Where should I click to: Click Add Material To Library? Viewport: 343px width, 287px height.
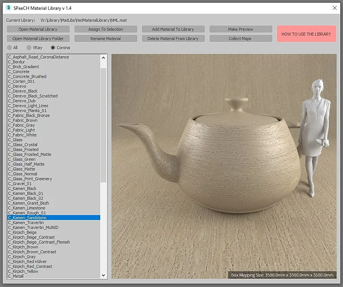tap(173, 29)
